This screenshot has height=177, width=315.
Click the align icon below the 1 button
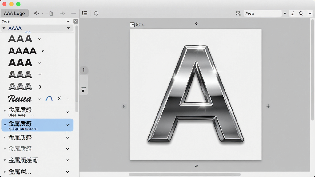pyautogui.click(x=83, y=89)
